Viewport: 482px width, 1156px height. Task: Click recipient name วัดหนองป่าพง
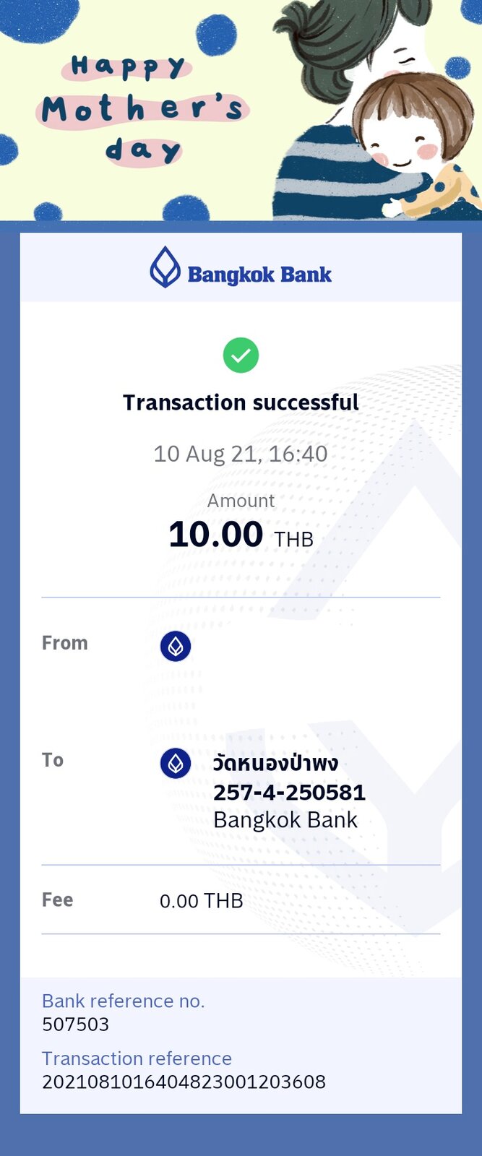pos(275,763)
